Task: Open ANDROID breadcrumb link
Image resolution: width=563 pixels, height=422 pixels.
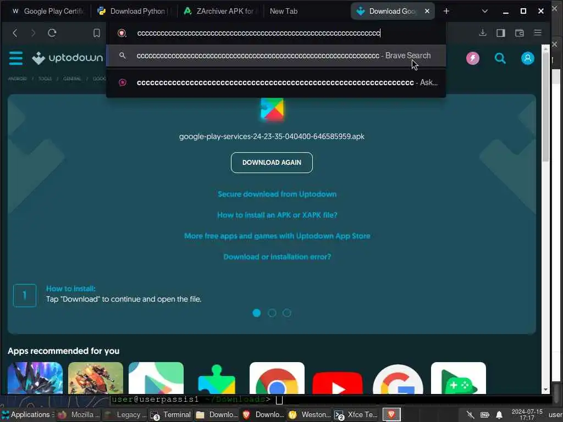Action: (17, 79)
